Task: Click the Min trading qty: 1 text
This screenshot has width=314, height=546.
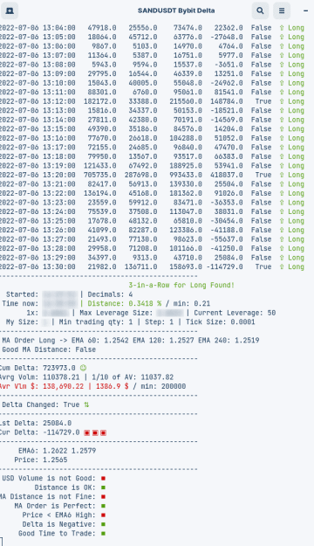Action: [x=96, y=321]
